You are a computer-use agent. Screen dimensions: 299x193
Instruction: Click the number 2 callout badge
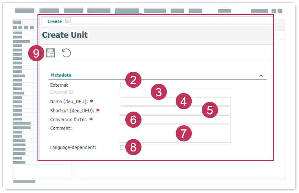pyautogui.click(x=133, y=79)
